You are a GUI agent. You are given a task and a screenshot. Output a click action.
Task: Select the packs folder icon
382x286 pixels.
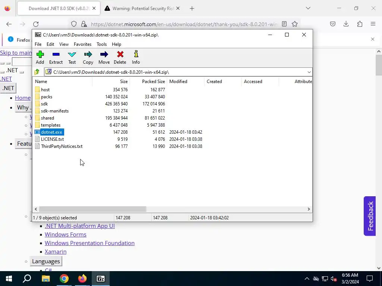pyautogui.click(x=37, y=97)
